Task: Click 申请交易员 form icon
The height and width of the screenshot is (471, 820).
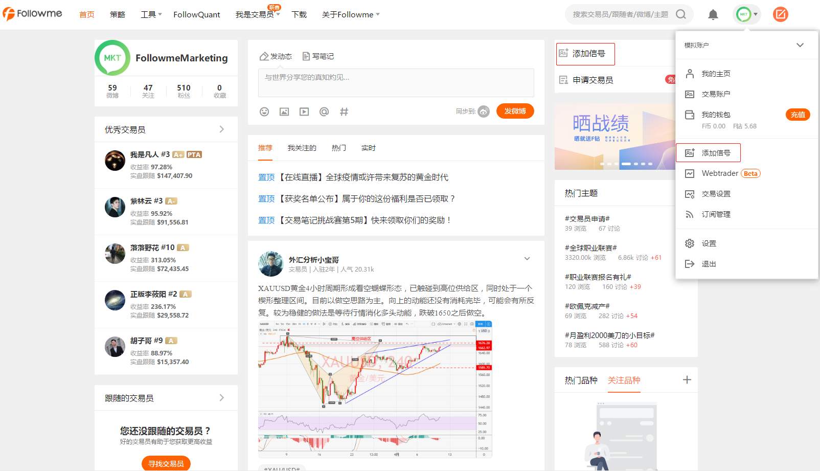Action: click(x=563, y=80)
